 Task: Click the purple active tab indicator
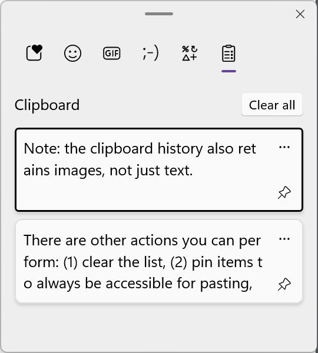(x=228, y=71)
